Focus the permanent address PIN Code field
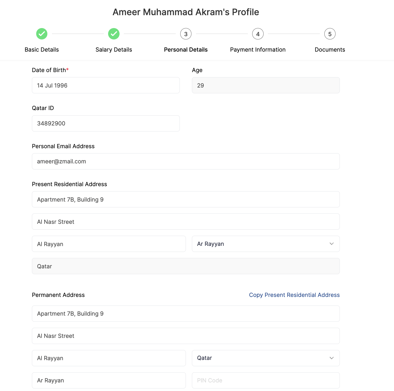The image size is (394, 391). (x=266, y=380)
